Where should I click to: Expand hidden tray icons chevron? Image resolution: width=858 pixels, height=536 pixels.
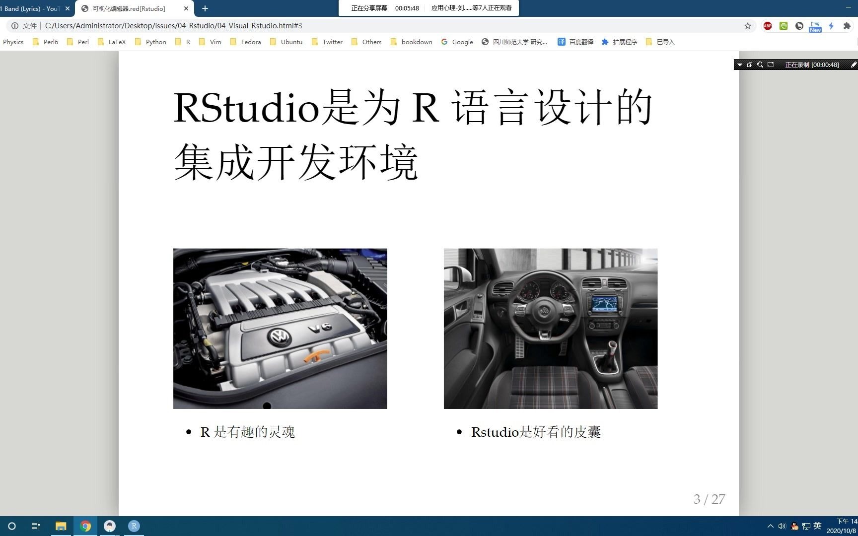[x=770, y=526]
